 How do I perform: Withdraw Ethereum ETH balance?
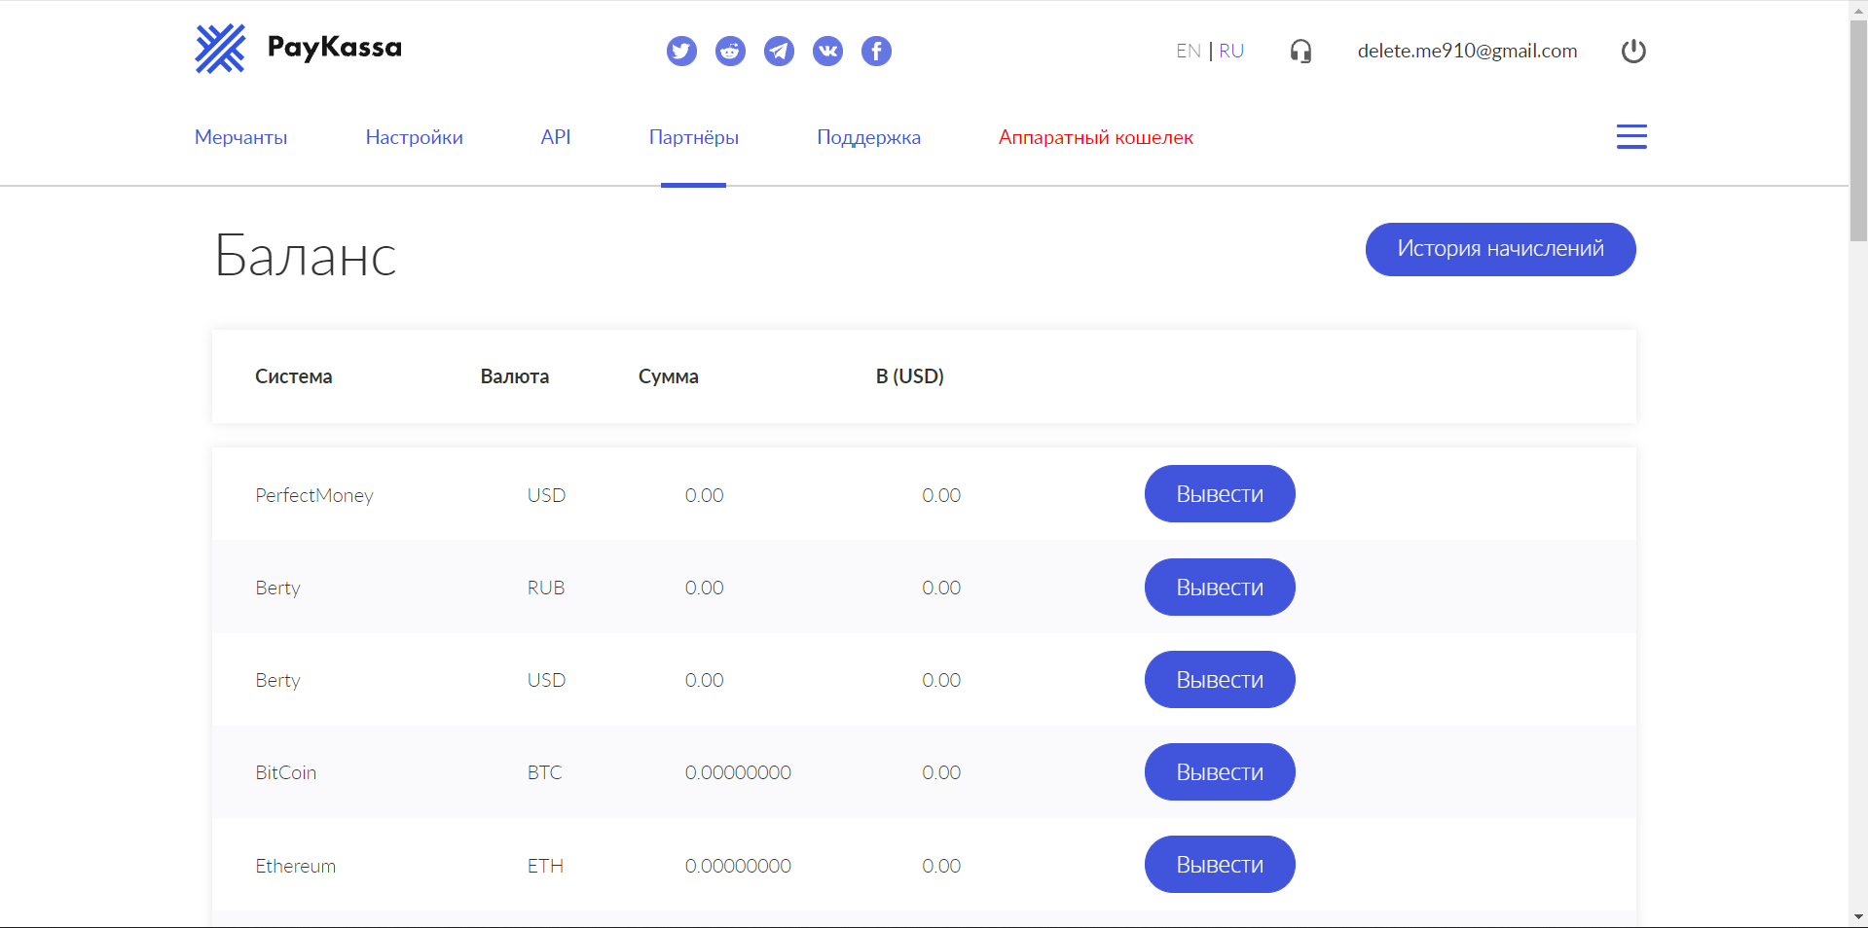[1220, 865]
